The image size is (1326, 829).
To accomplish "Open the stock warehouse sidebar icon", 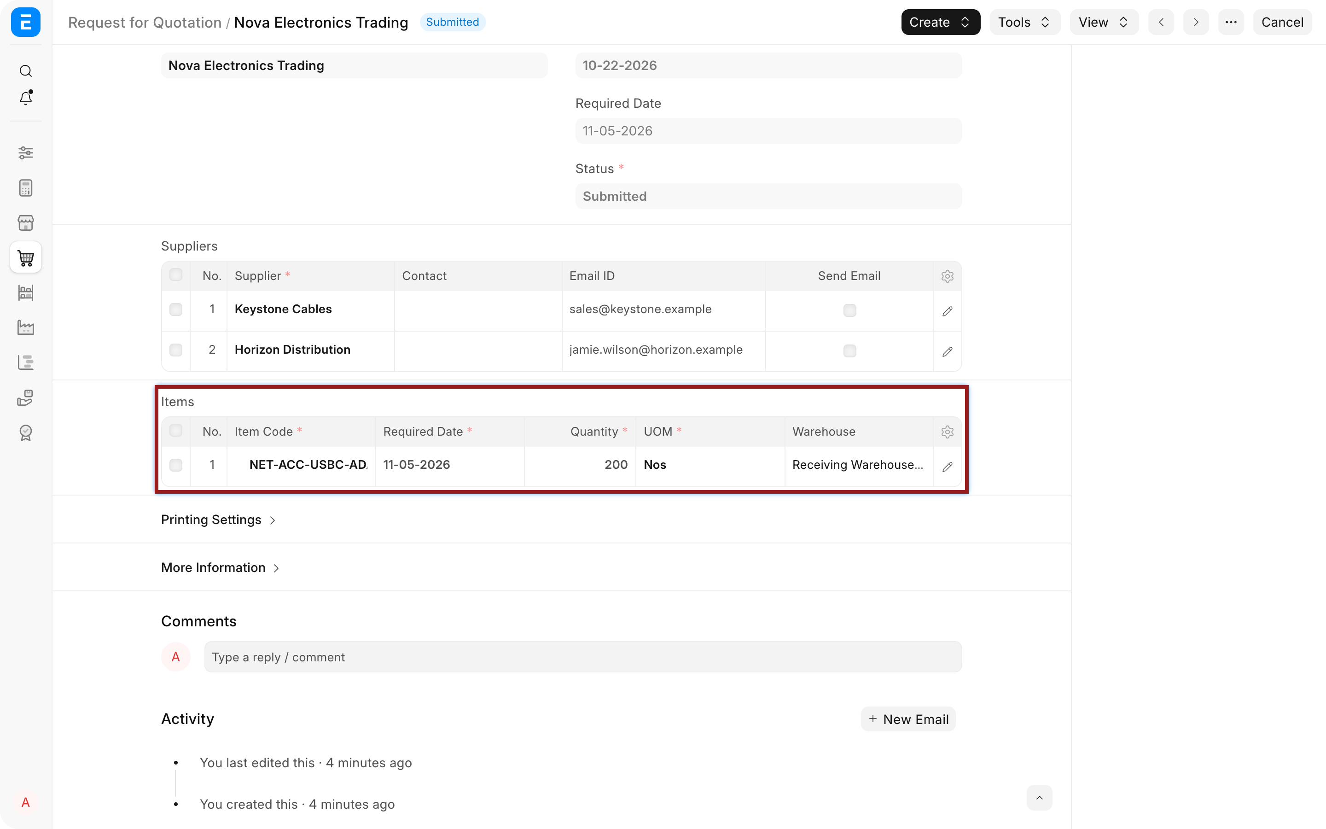I will pyautogui.click(x=25, y=293).
